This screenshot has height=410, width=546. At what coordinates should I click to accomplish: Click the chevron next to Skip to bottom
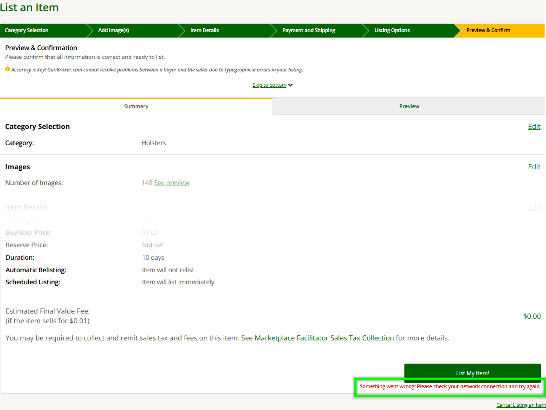coord(290,85)
